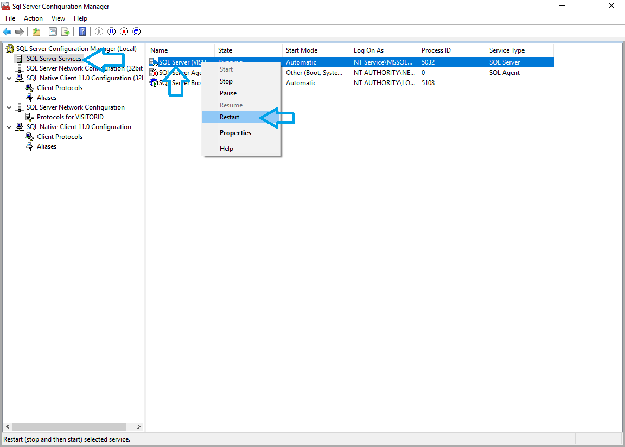
Task: Collapse SQL Native Client 11.0 Configuration (32bit) node
Action: tap(9, 78)
